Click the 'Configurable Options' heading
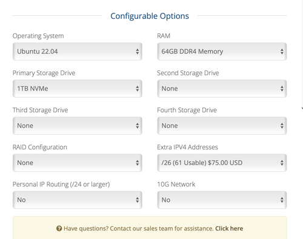303x239 pixels. (150, 16)
